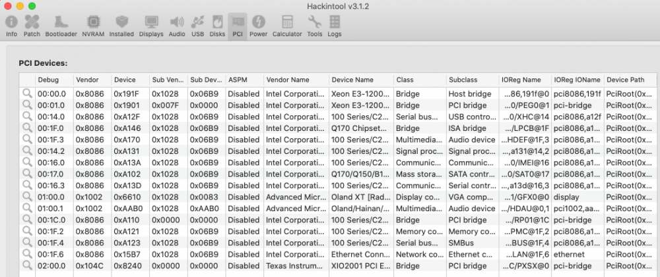Open the Tools wrench icon
The width and height of the screenshot is (660, 277).
coord(315,26)
